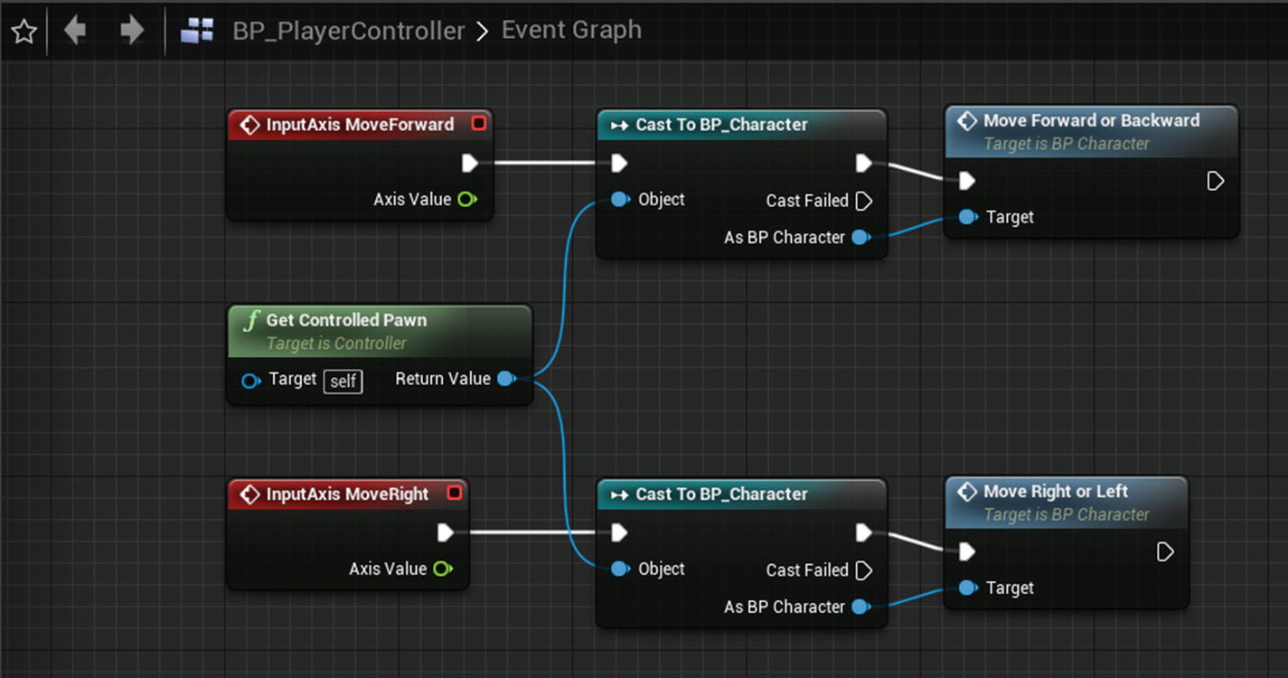
Task: Click Cast Failed pin on the cast node wired from InputAxis MoveForward
Action: pyautogui.click(x=864, y=201)
